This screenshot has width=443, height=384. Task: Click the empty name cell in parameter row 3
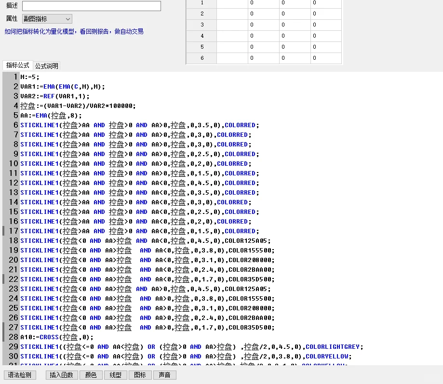(x=232, y=25)
